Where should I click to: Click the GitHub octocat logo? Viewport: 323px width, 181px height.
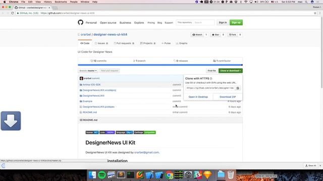[x=81, y=22]
